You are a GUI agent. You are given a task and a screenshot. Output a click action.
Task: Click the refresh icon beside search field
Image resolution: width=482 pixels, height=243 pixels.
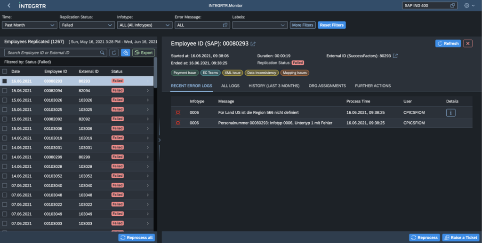[114, 53]
